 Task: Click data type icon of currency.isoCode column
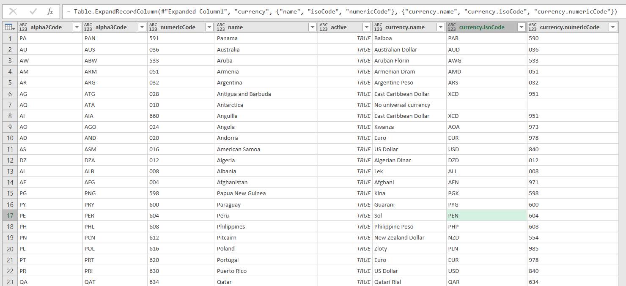pos(452,27)
